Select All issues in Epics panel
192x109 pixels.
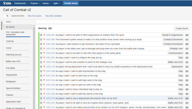coord(18,27)
